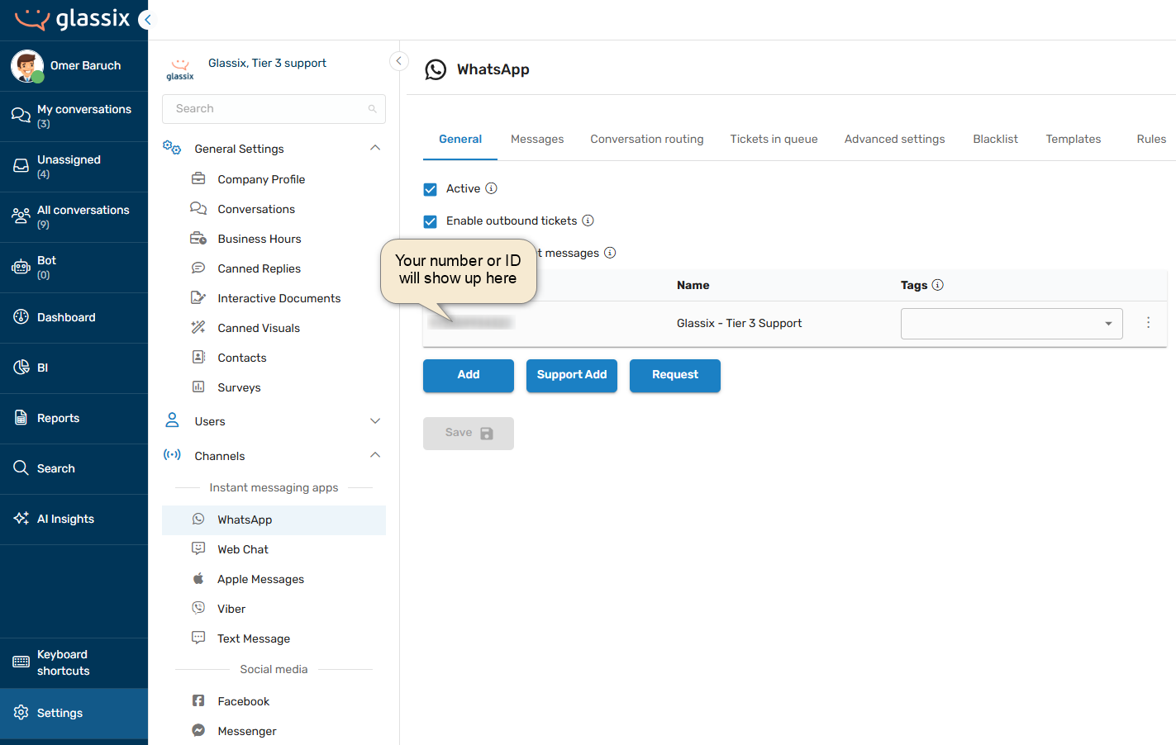Click the Interactive Documents icon
This screenshot has height=745, width=1176.
click(198, 297)
